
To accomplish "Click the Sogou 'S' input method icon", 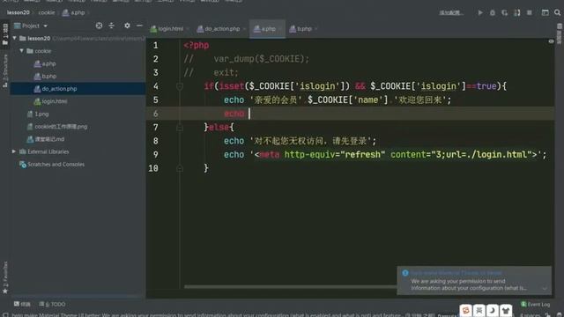I will pyautogui.click(x=465, y=310).
